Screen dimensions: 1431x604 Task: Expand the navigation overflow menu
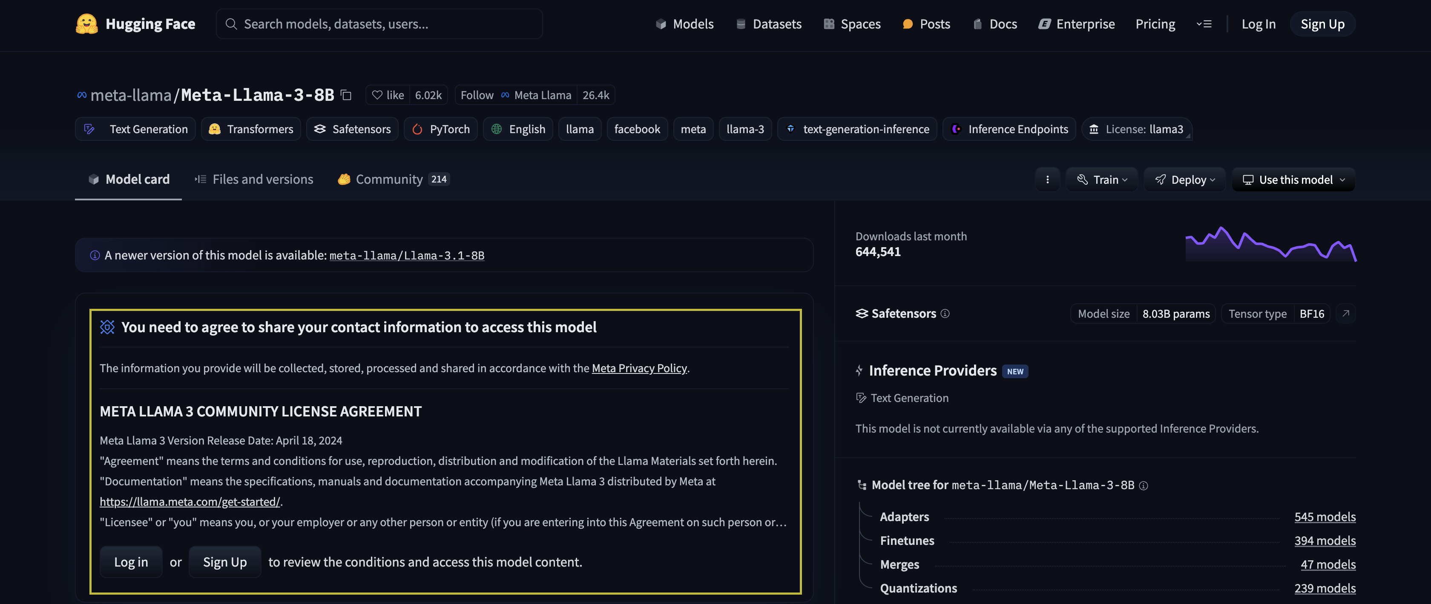[1204, 24]
